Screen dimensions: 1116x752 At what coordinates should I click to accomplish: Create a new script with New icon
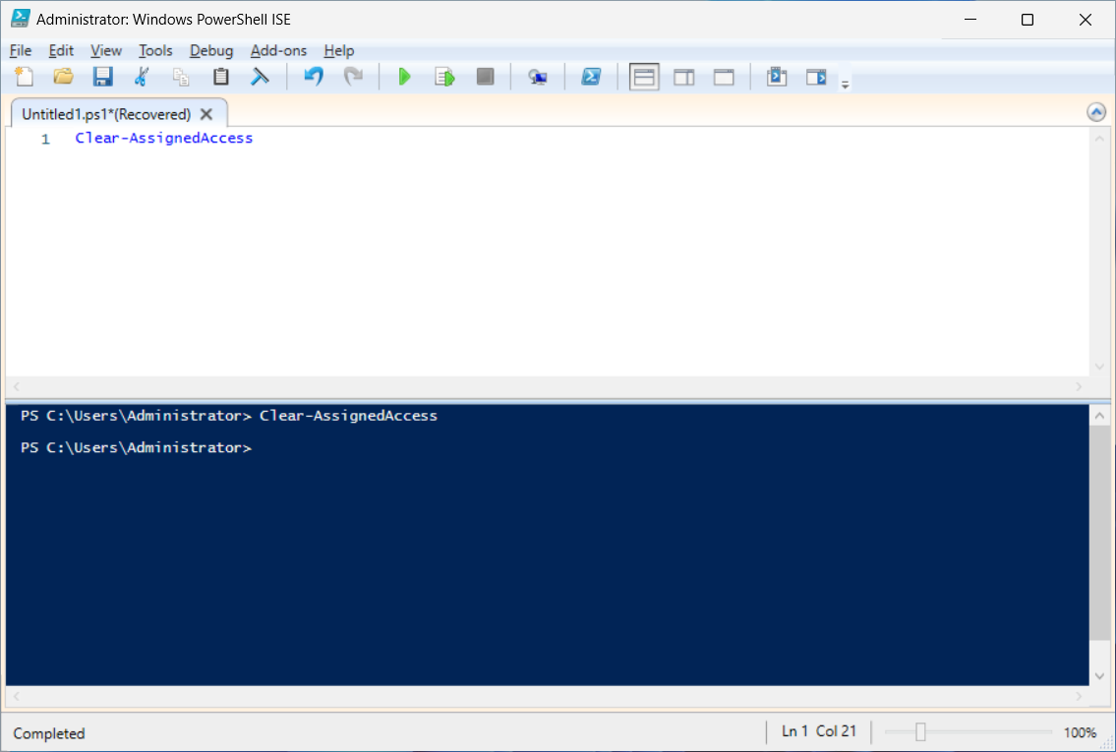tap(24, 77)
